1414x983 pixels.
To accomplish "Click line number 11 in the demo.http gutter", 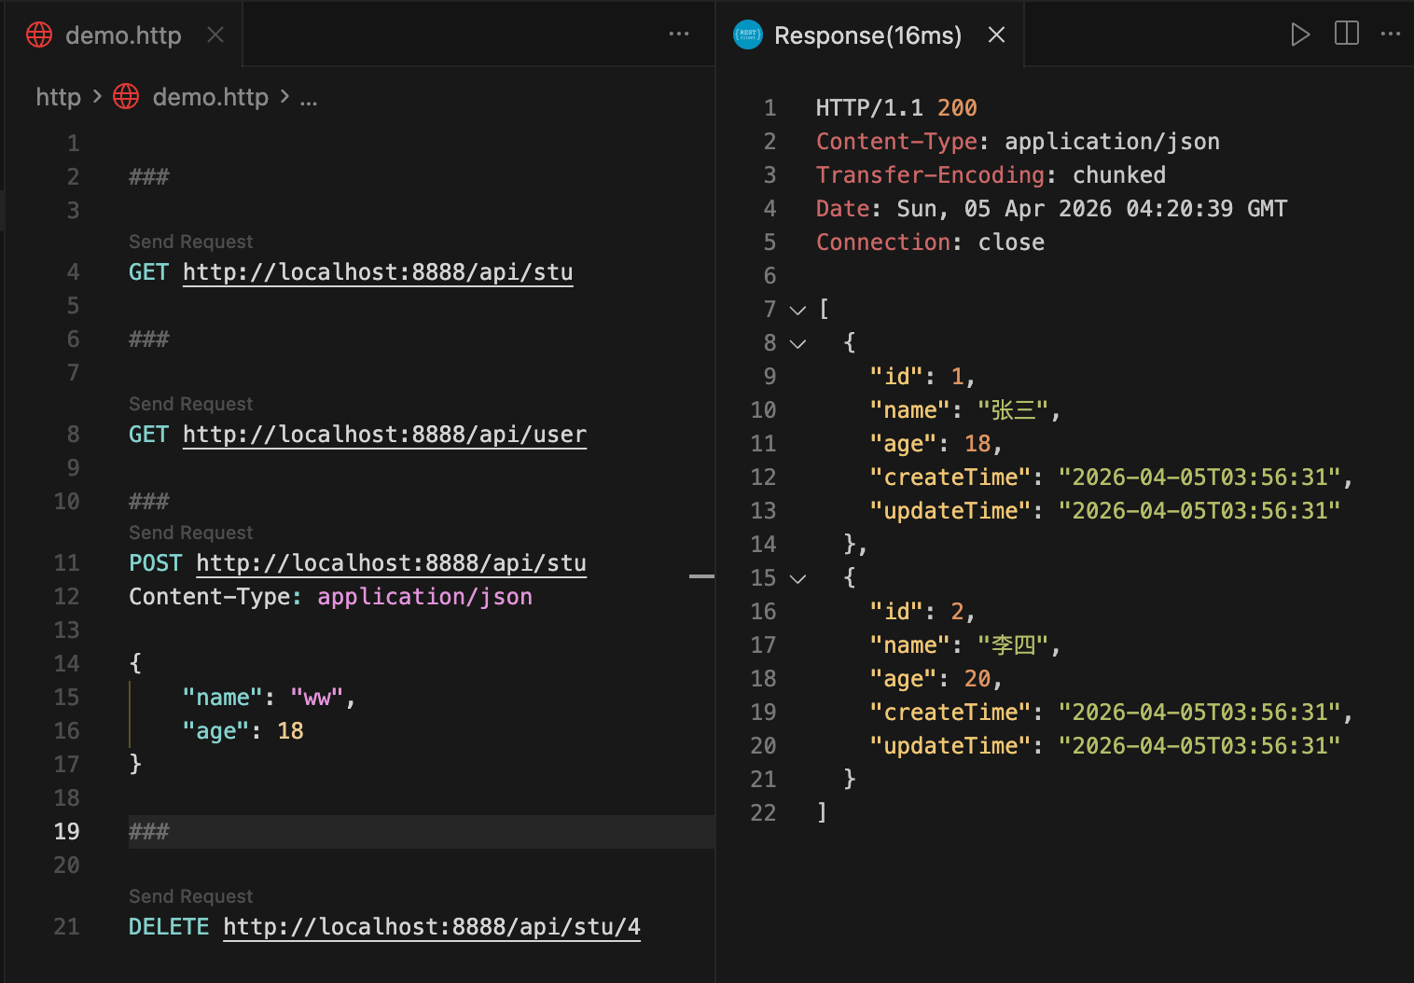I will [x=66, y=563].
